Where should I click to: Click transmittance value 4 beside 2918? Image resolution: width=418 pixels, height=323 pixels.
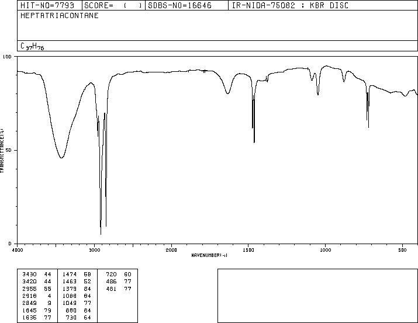pos(49,296)
